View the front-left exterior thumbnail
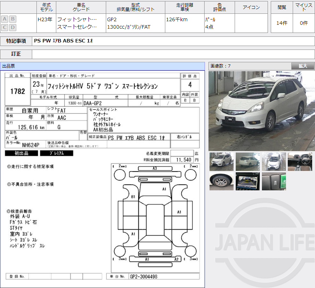 pos(221,162)
